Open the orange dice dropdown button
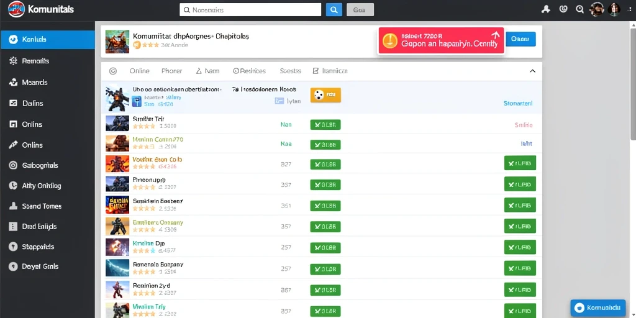Image resolution: width=636 pixels, height=318 pixels. coord(325,95)
